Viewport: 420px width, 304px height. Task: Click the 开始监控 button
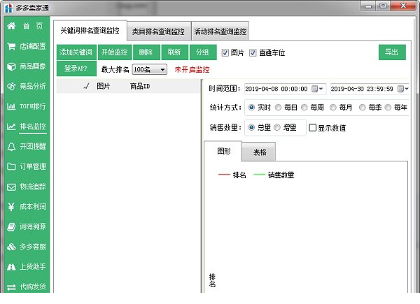pos(115,52)
